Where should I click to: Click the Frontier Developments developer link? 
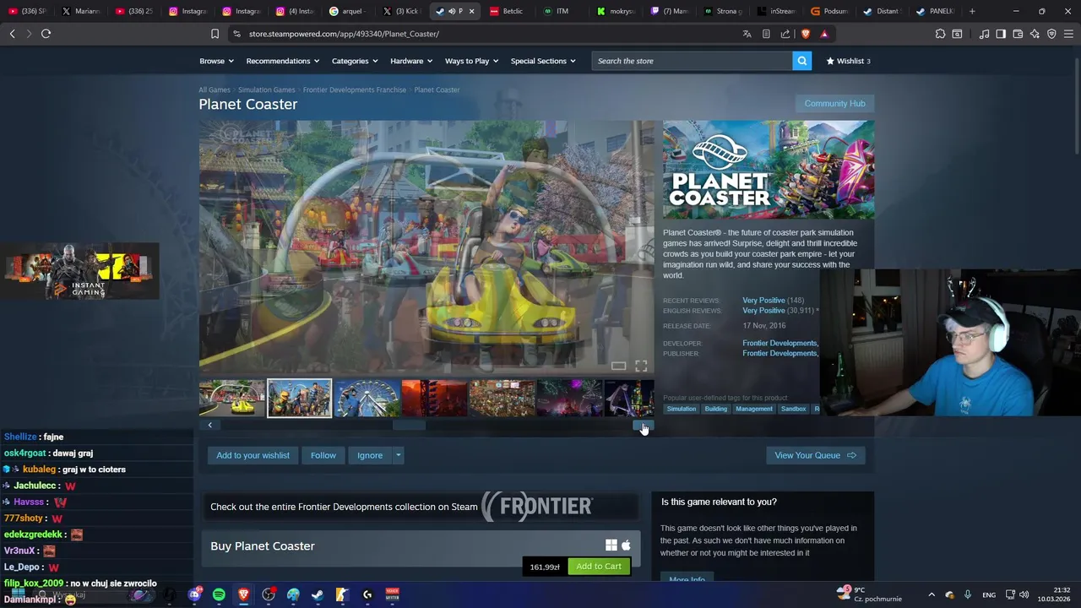pyautogui.click(x=780, y=343)
